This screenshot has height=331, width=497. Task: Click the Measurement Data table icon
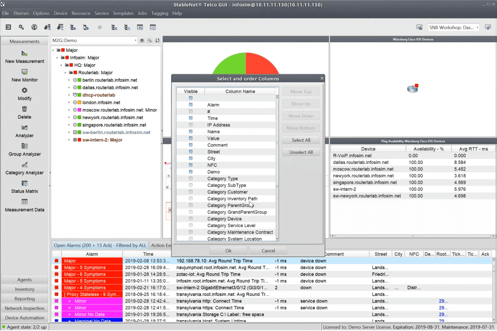click(24, 202)
